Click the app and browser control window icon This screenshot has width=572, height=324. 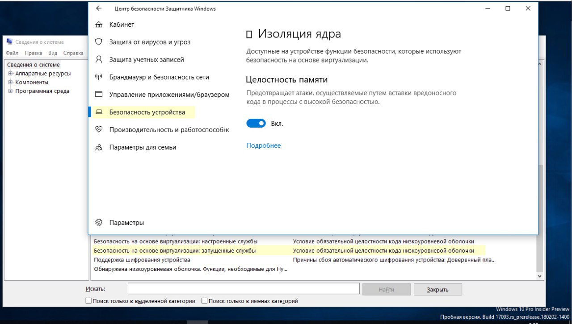pos(99,95)
